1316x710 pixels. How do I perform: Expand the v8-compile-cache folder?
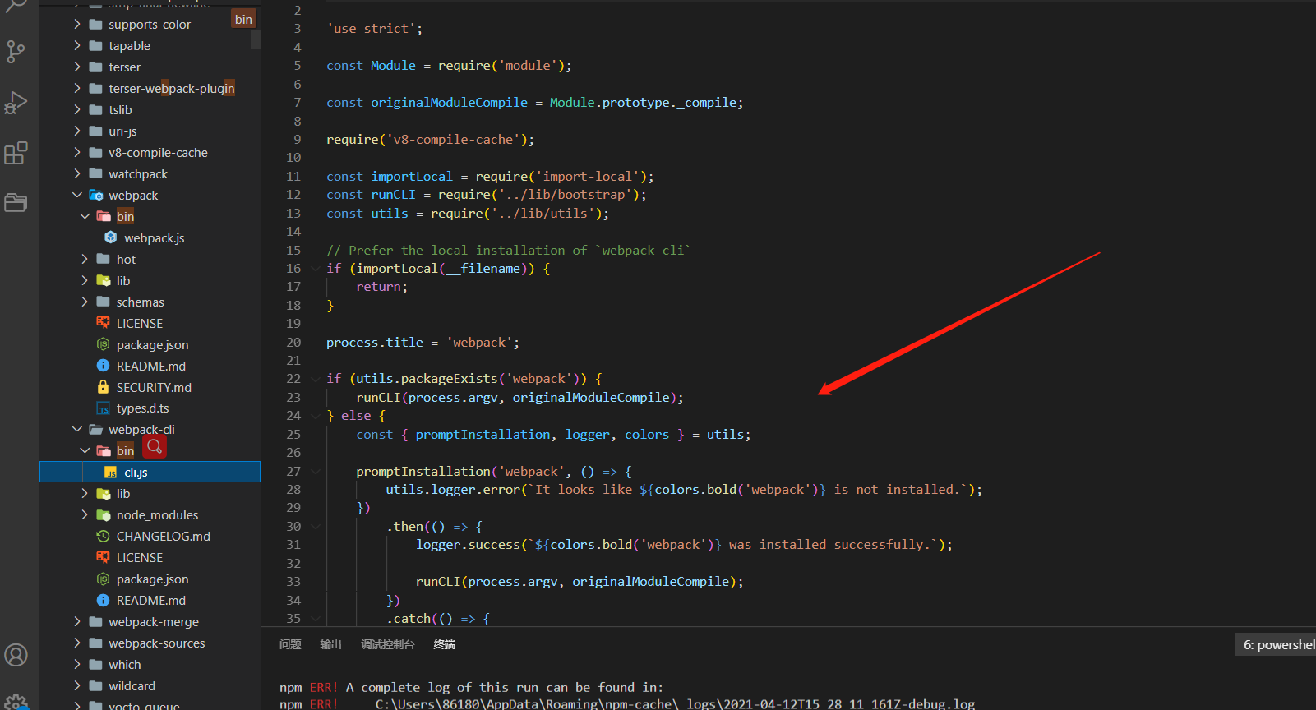click(77, 152)
